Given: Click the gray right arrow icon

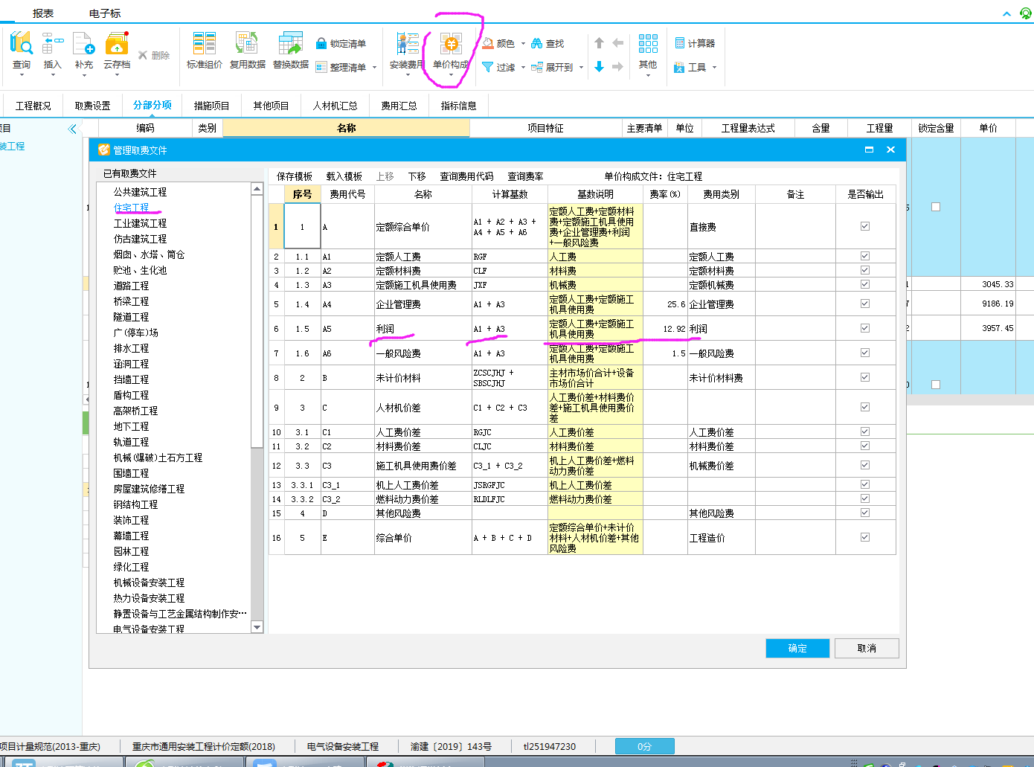Looking at the screenshot, I should click(x=617, y=67).
